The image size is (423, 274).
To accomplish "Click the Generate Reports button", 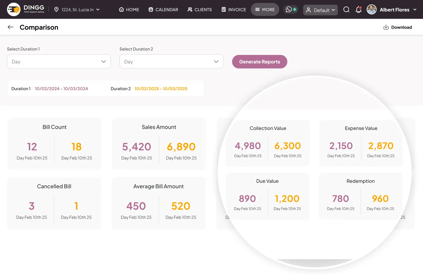I will (260, 62).
